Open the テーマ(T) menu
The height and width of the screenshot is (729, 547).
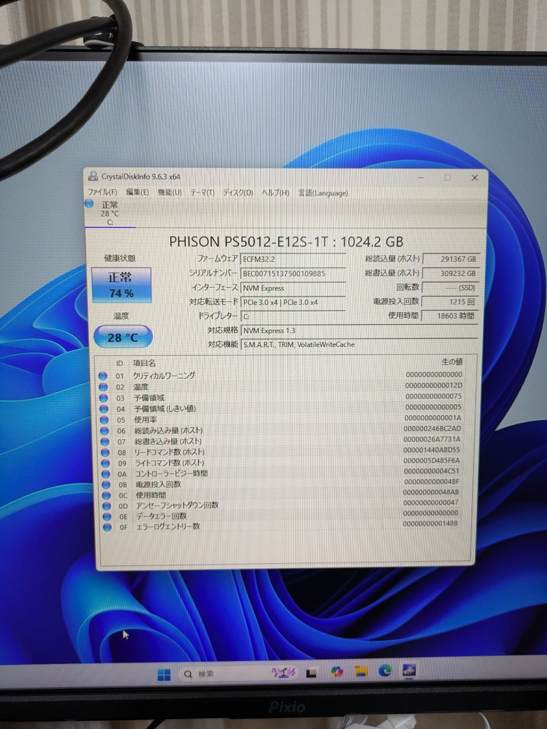202,193
